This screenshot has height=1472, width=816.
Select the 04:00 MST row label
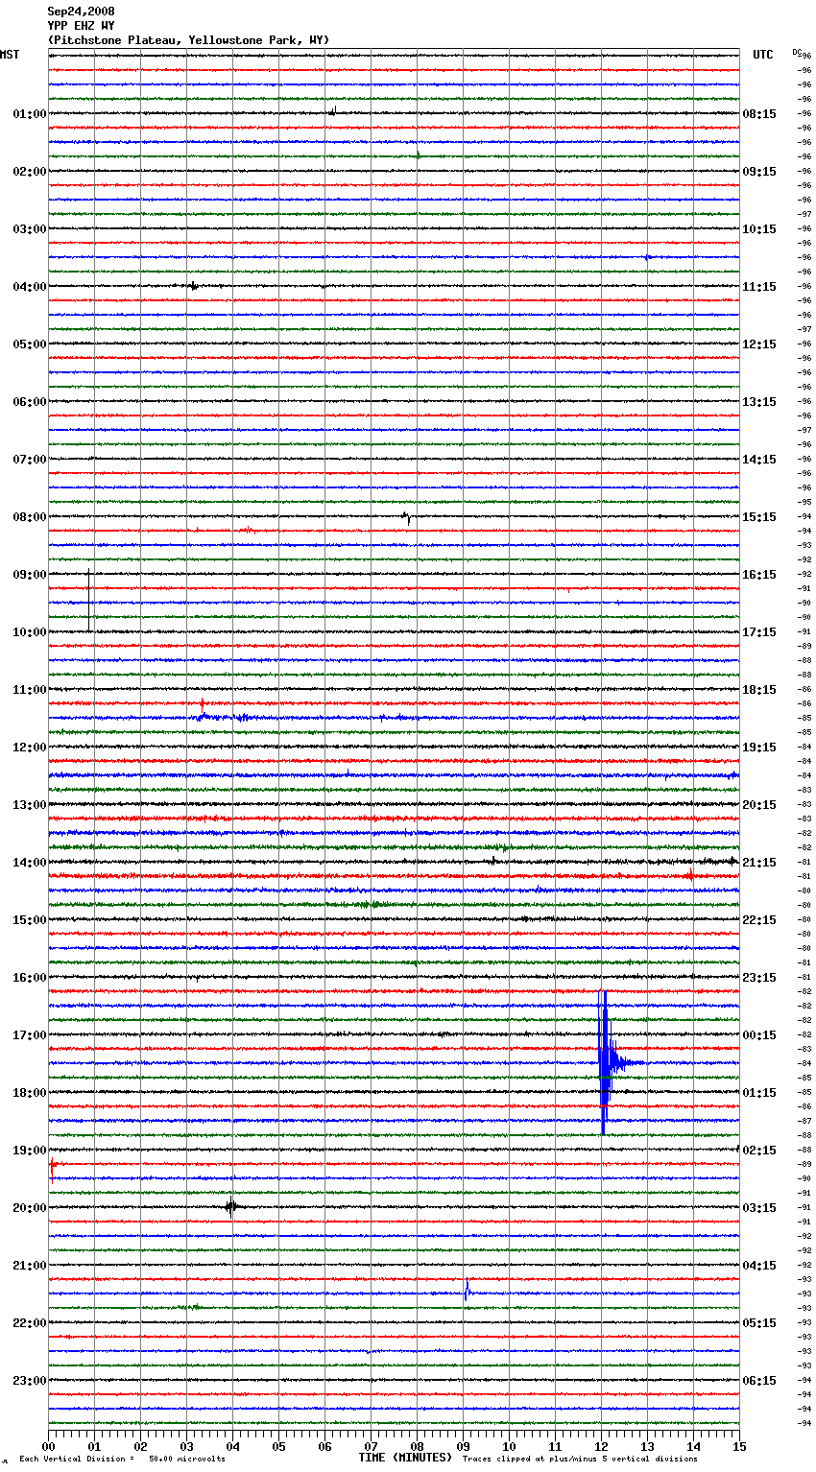(29, 287)
